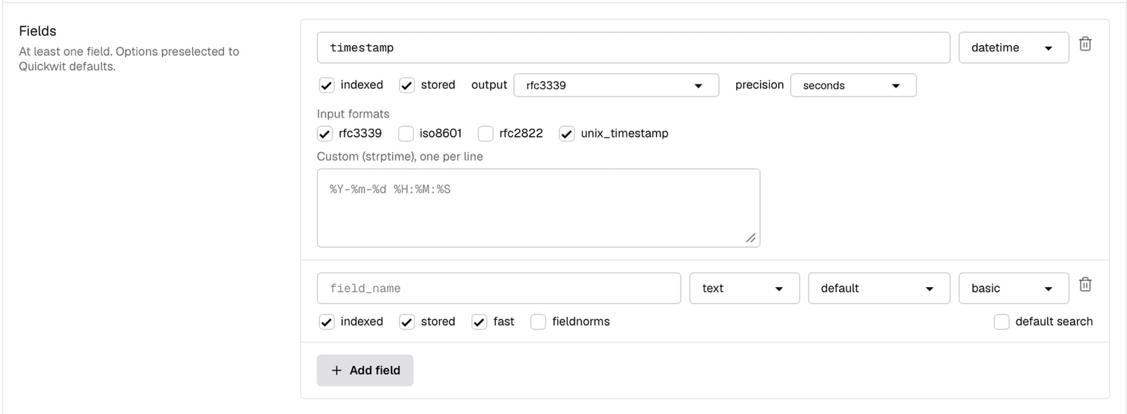Screen dimensions: 1127x414
Task: Open the datetime type dropdown
Action: (1014, 48)
